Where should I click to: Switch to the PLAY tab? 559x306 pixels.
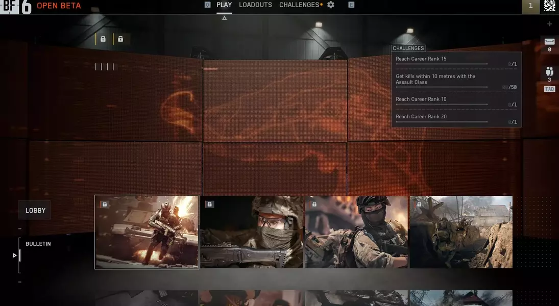(x=224, y=5)
